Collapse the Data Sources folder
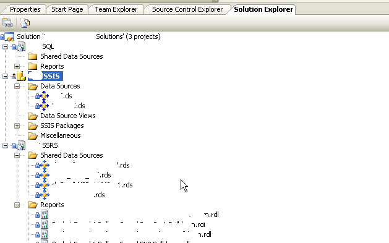 17,87
